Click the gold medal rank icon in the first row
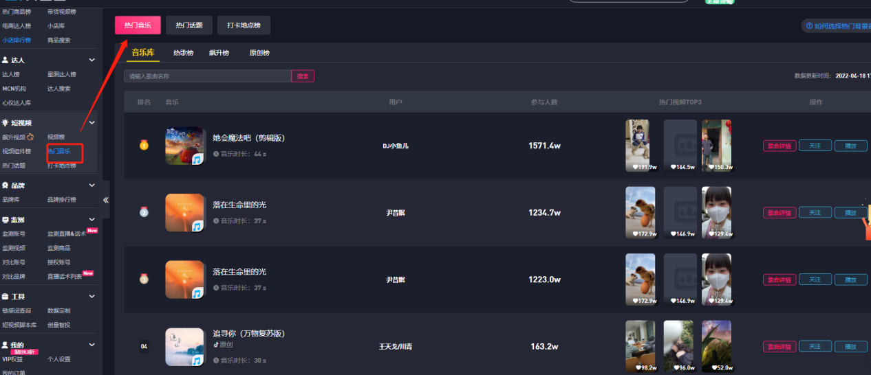The height and width of the screenshot is (375, 871). (144, 145)
